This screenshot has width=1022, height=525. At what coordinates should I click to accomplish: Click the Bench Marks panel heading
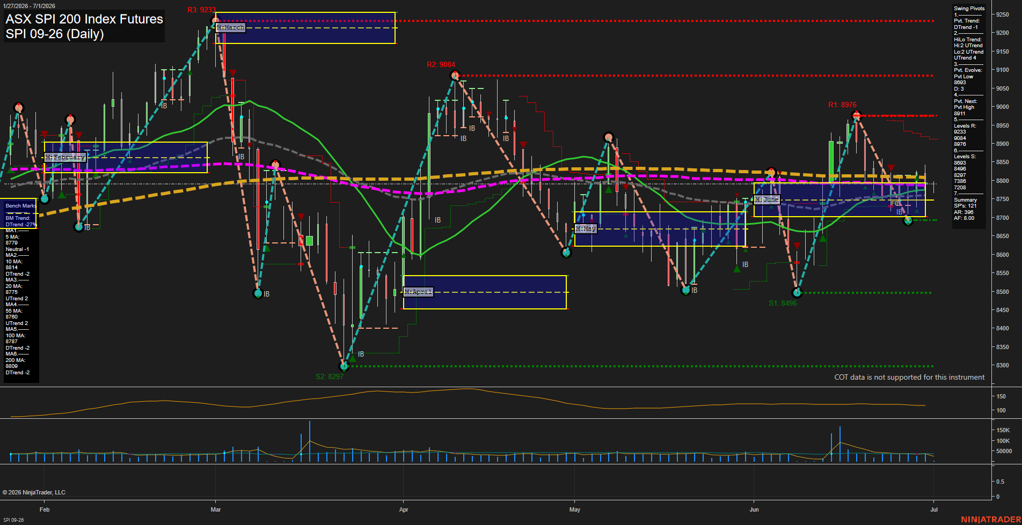pyautogui.click(x=21, y=206)
